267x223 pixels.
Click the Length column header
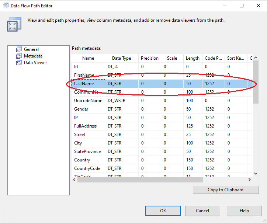coord(193,58)
